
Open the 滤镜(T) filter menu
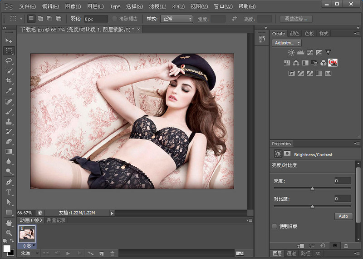[157, 6]
